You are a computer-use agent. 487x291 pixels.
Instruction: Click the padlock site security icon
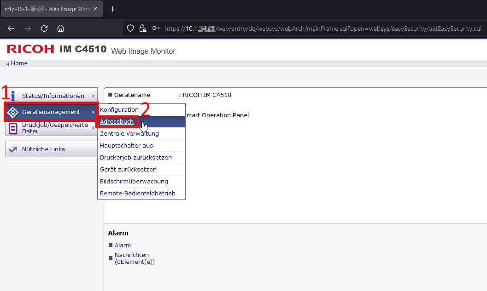[143, 29]
